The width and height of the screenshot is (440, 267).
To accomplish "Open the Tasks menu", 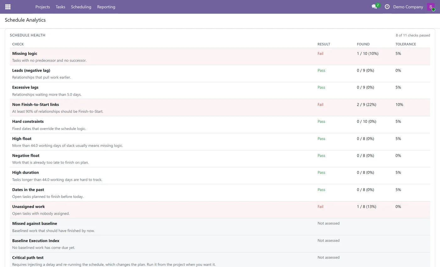I will point(60,7).
